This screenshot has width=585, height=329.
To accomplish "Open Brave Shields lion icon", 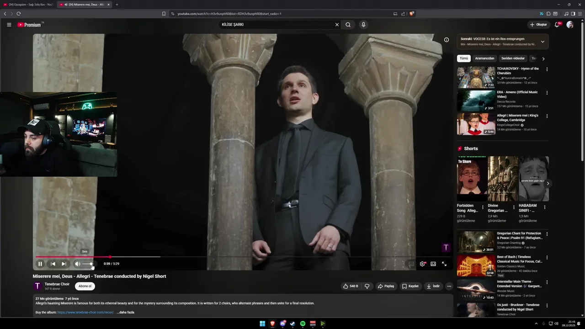I will click(412, 14).
